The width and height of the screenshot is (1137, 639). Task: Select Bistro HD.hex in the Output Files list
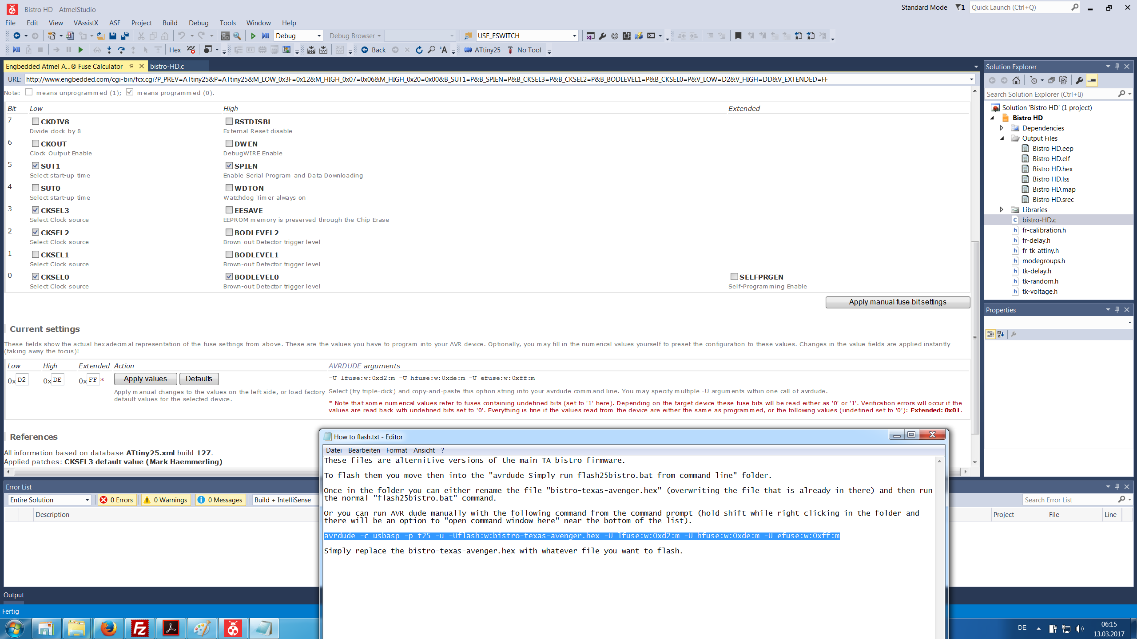(x=1052, y=169)
